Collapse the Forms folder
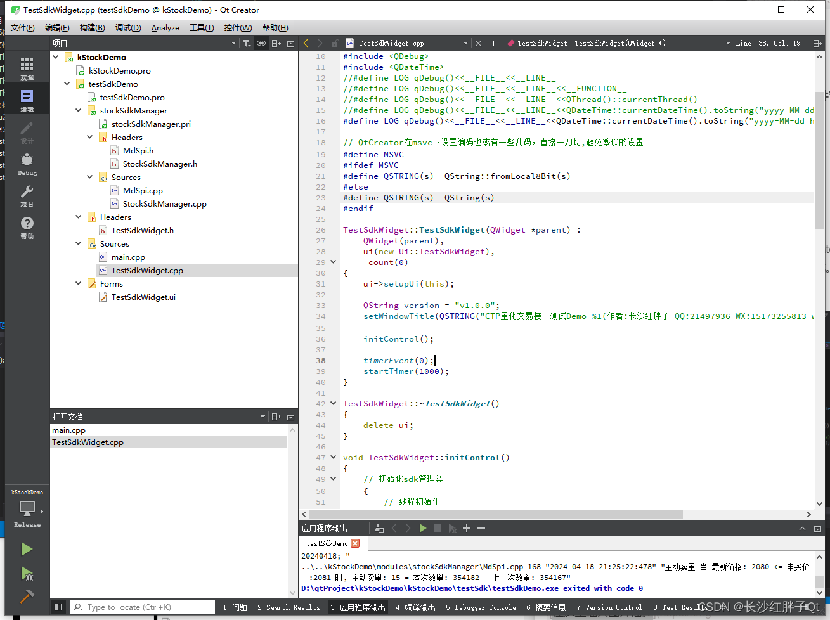This screenshot has width=830, height=620. [x=79, y=283]
